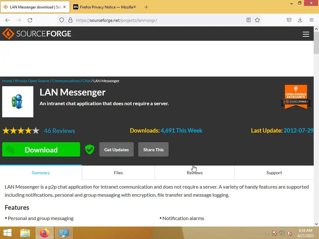Viewport: 319px width, 239px height.
Task: Click the LAN Messenger project icon
Action: point(18,102)
